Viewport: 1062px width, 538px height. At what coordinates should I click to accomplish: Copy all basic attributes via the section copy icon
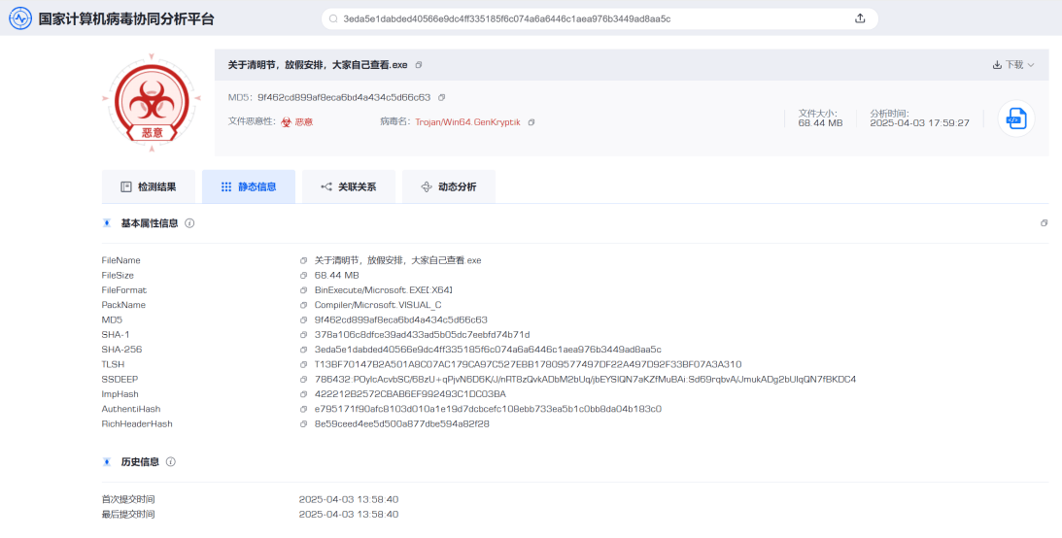(x=1044, y=223)
